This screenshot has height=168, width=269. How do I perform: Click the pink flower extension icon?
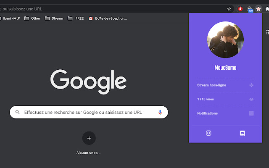[x=259, y=8]
